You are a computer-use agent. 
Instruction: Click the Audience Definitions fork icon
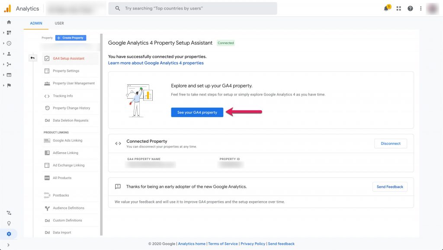47,208
